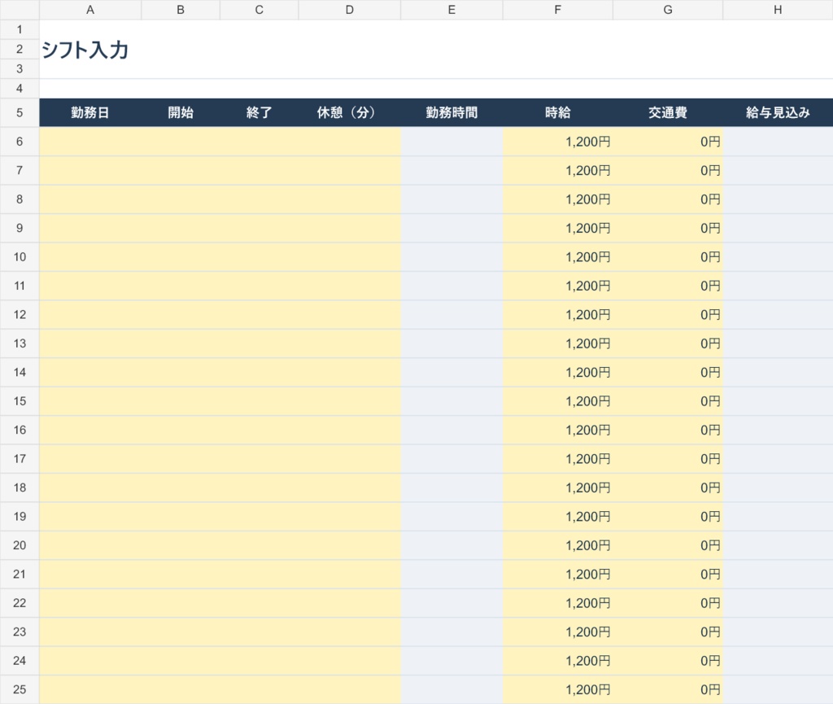Click the 勤務時間 cell in row 7
The height and width of the screenshot is (704, 833).
(451, 171)
